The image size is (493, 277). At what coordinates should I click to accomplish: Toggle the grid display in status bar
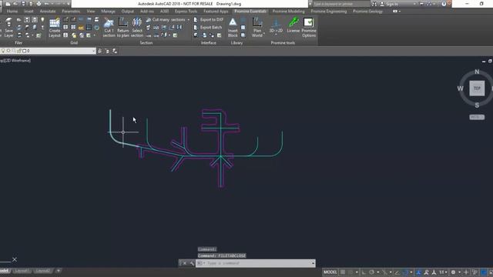[x=343, y=272]
